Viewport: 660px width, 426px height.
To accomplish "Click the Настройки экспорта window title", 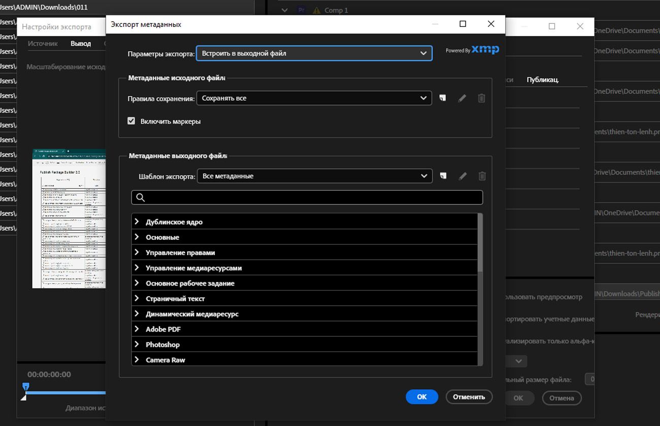I will click(56, 27).
